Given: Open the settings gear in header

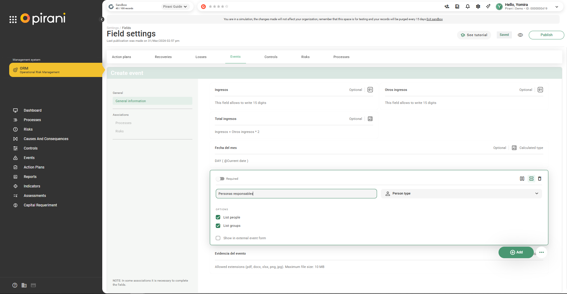Looking at the screenshot, I should pos(478,7).
